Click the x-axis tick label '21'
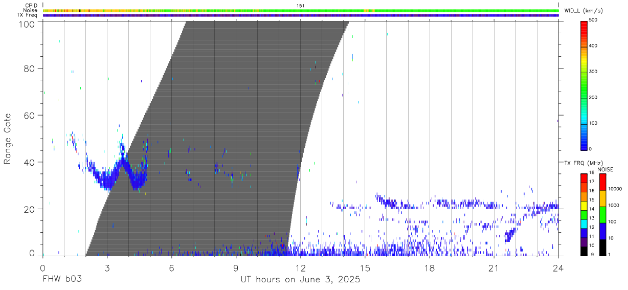The width and height of the screenshot is (628, 290). tap(494, 268)
